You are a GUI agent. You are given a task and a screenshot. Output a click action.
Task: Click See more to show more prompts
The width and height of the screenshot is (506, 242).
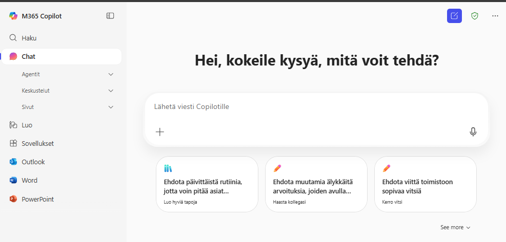click(455, 227)
